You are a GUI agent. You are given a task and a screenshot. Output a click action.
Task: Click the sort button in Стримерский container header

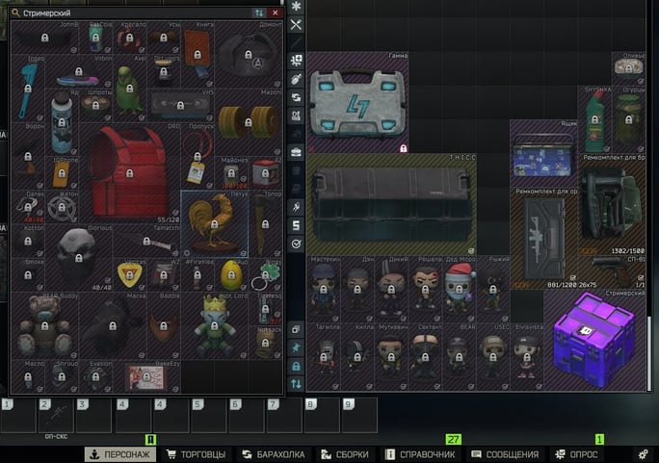pos(258,13)
